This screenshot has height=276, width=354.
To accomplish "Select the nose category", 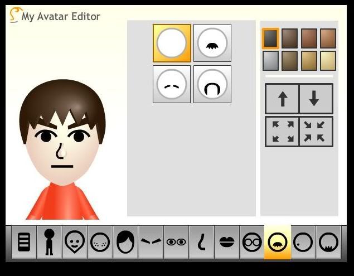I will click(201, 243).
